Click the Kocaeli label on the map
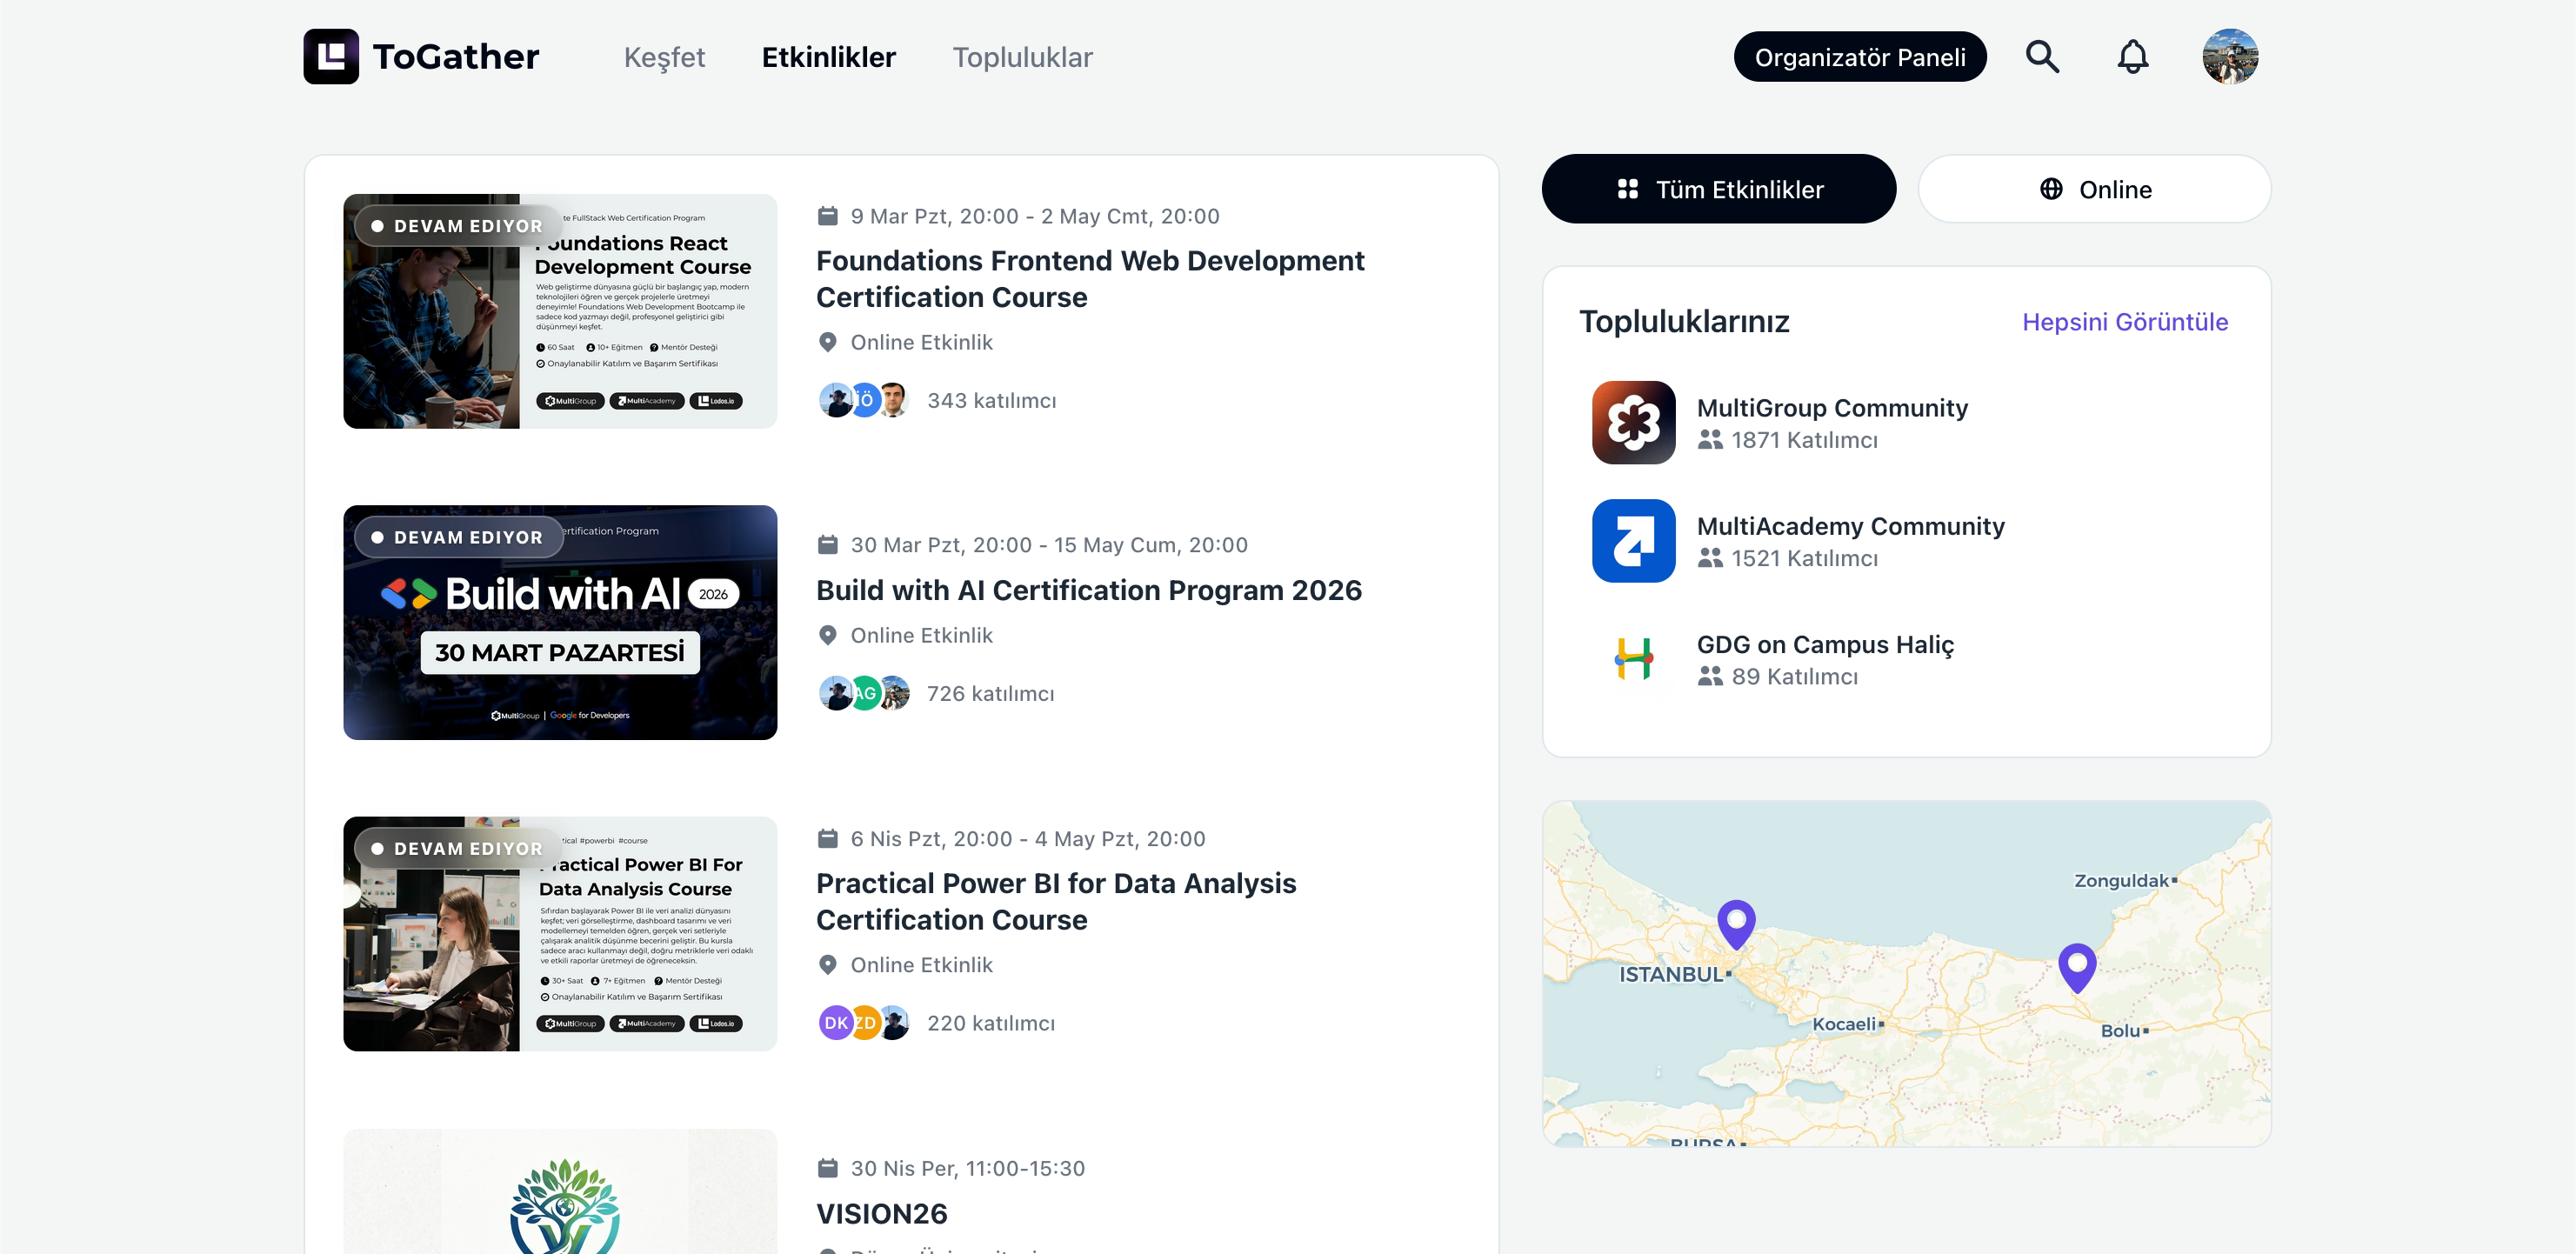Screen dimensions: 2576x1254 pyautogui.click(x=1844, y=1024)
